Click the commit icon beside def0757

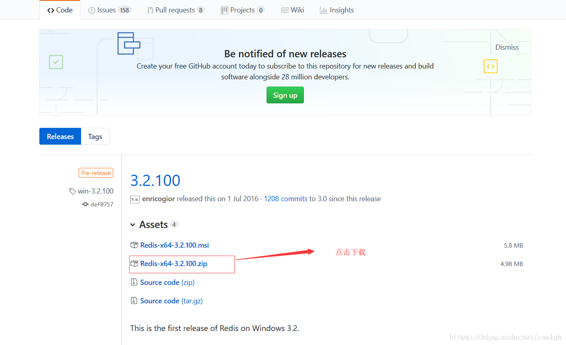tap(85, 204)
